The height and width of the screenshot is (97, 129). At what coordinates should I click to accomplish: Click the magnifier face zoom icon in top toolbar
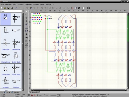point(88,8)
